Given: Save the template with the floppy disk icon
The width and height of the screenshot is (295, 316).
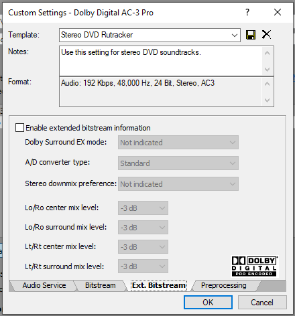Looking at the screenshot, I should coord(251,35).
